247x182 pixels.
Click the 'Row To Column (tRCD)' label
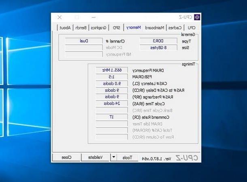coord(153,137)
